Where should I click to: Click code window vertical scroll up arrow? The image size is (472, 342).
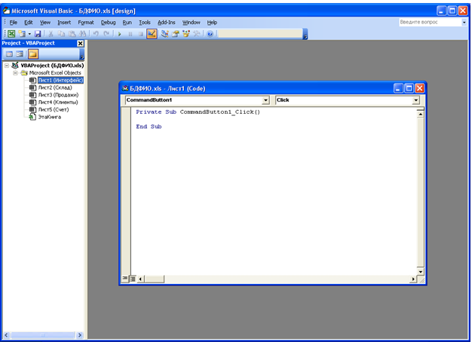(x=421, y=114)
